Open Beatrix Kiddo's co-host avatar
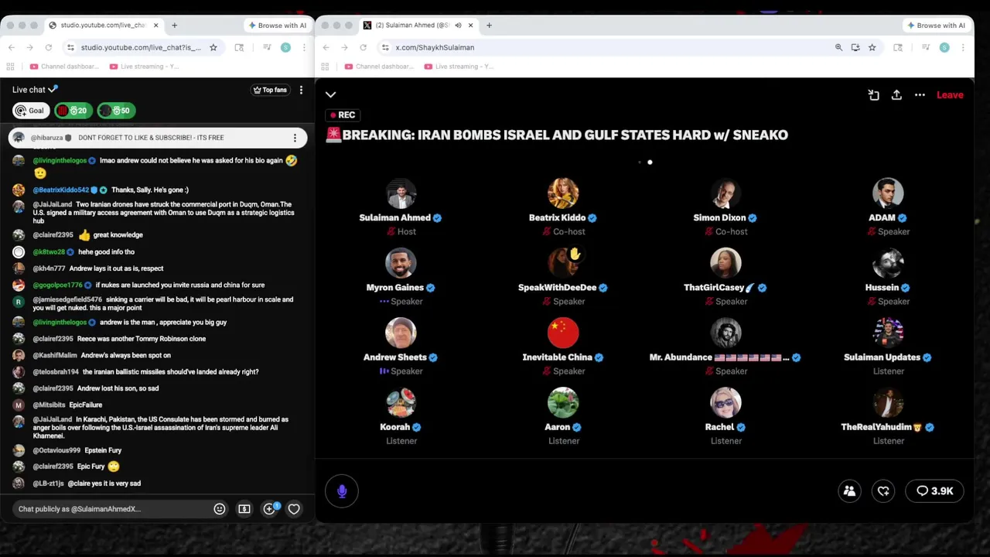990x557 pixels. 563,194
